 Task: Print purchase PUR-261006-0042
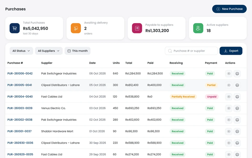pyautogui.click(x=237, y=74)
